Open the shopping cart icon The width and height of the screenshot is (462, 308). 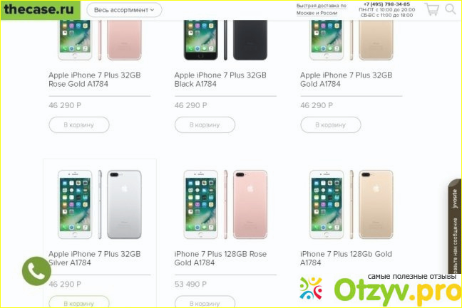coord(432,9)
